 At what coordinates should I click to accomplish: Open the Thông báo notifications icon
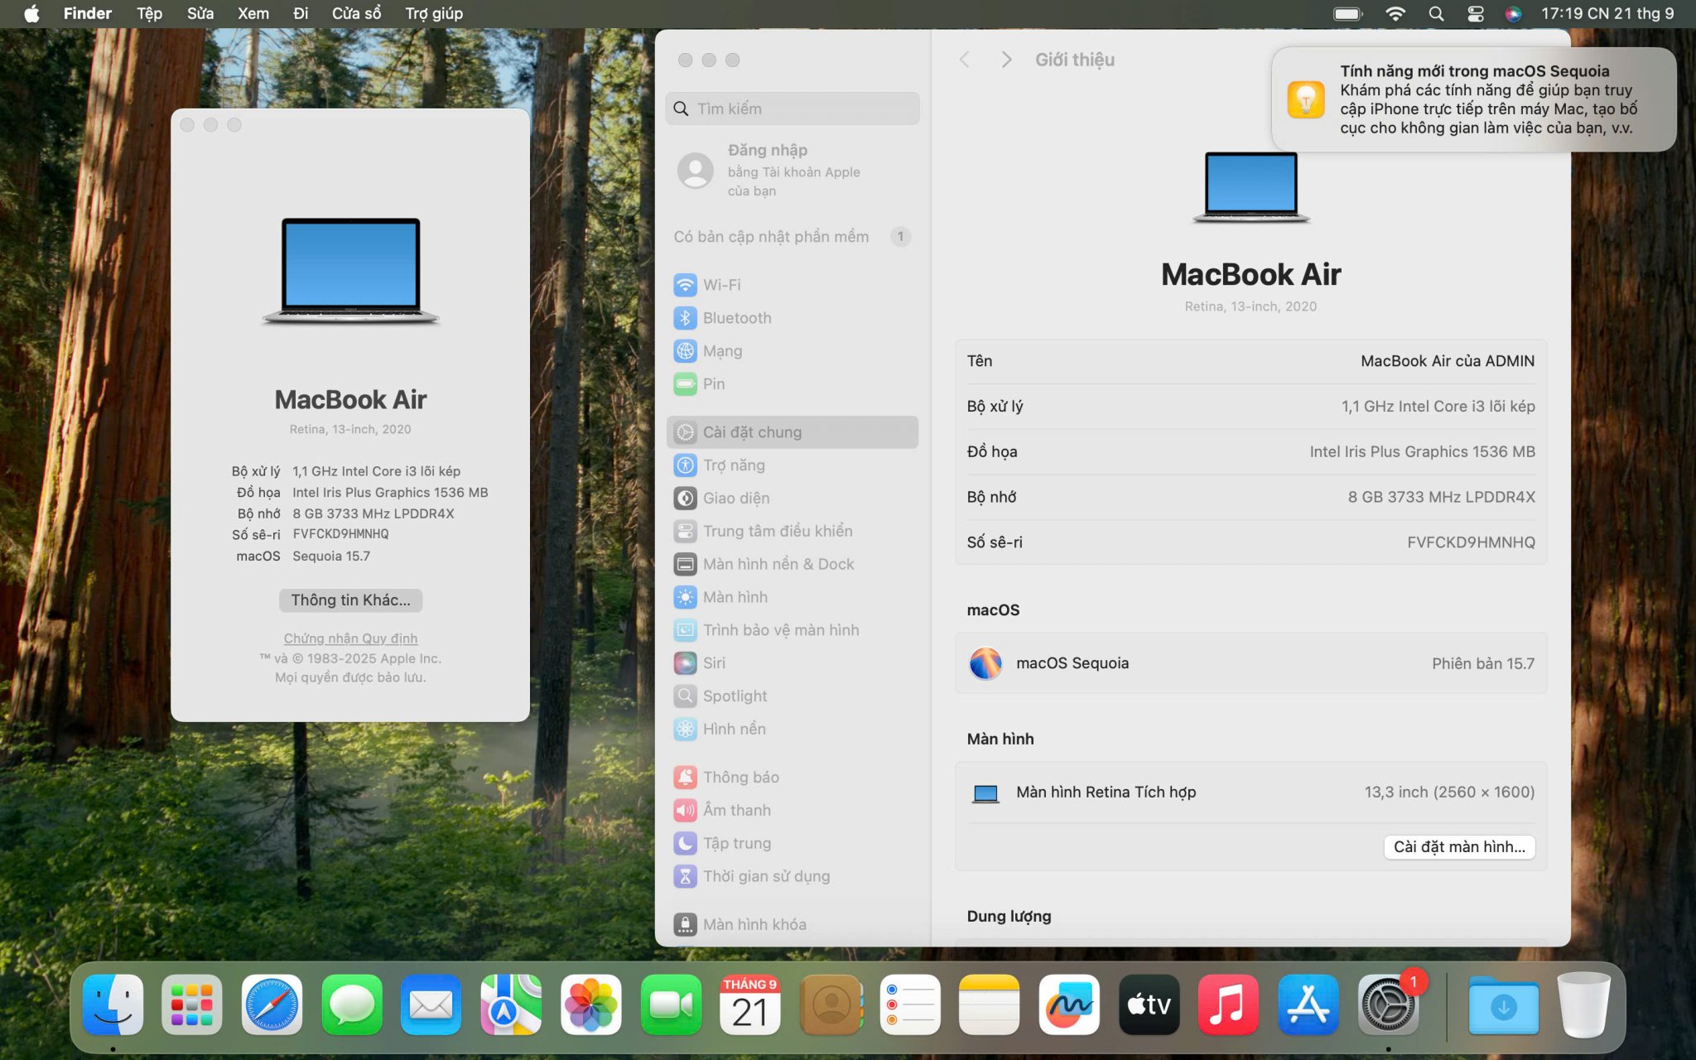[x=685, y=778]
